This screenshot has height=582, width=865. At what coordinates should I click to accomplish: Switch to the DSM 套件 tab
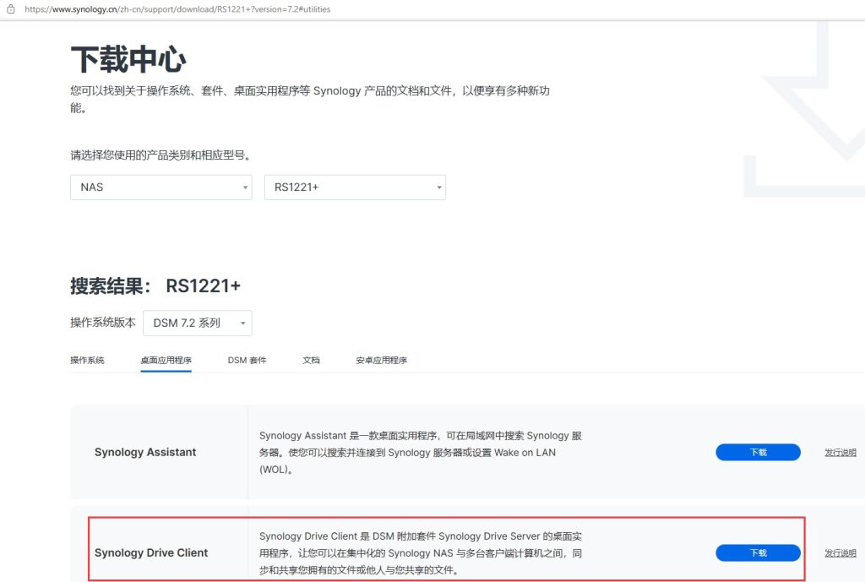(248, 360)
